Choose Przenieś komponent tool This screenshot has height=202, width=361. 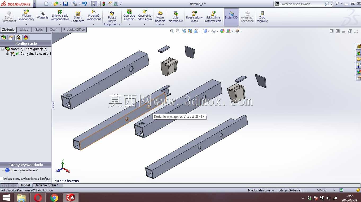pyautogui.click(x=94, y=15)
